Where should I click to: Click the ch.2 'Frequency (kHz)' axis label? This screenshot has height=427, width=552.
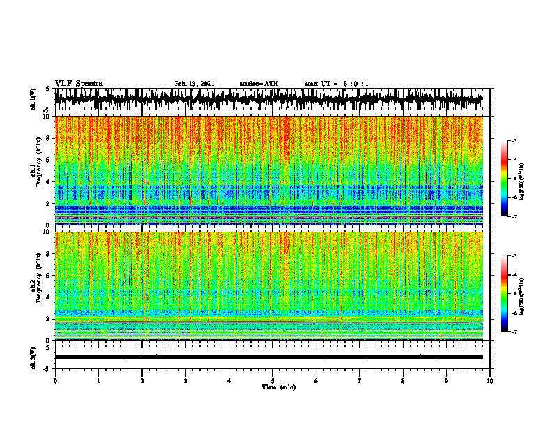point(38,278)
